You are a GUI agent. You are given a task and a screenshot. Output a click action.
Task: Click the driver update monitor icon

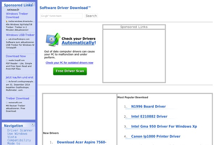click(x=53, y=40)
